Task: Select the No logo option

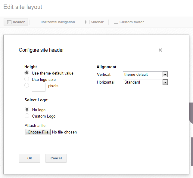Action: [x=27, y=110]
